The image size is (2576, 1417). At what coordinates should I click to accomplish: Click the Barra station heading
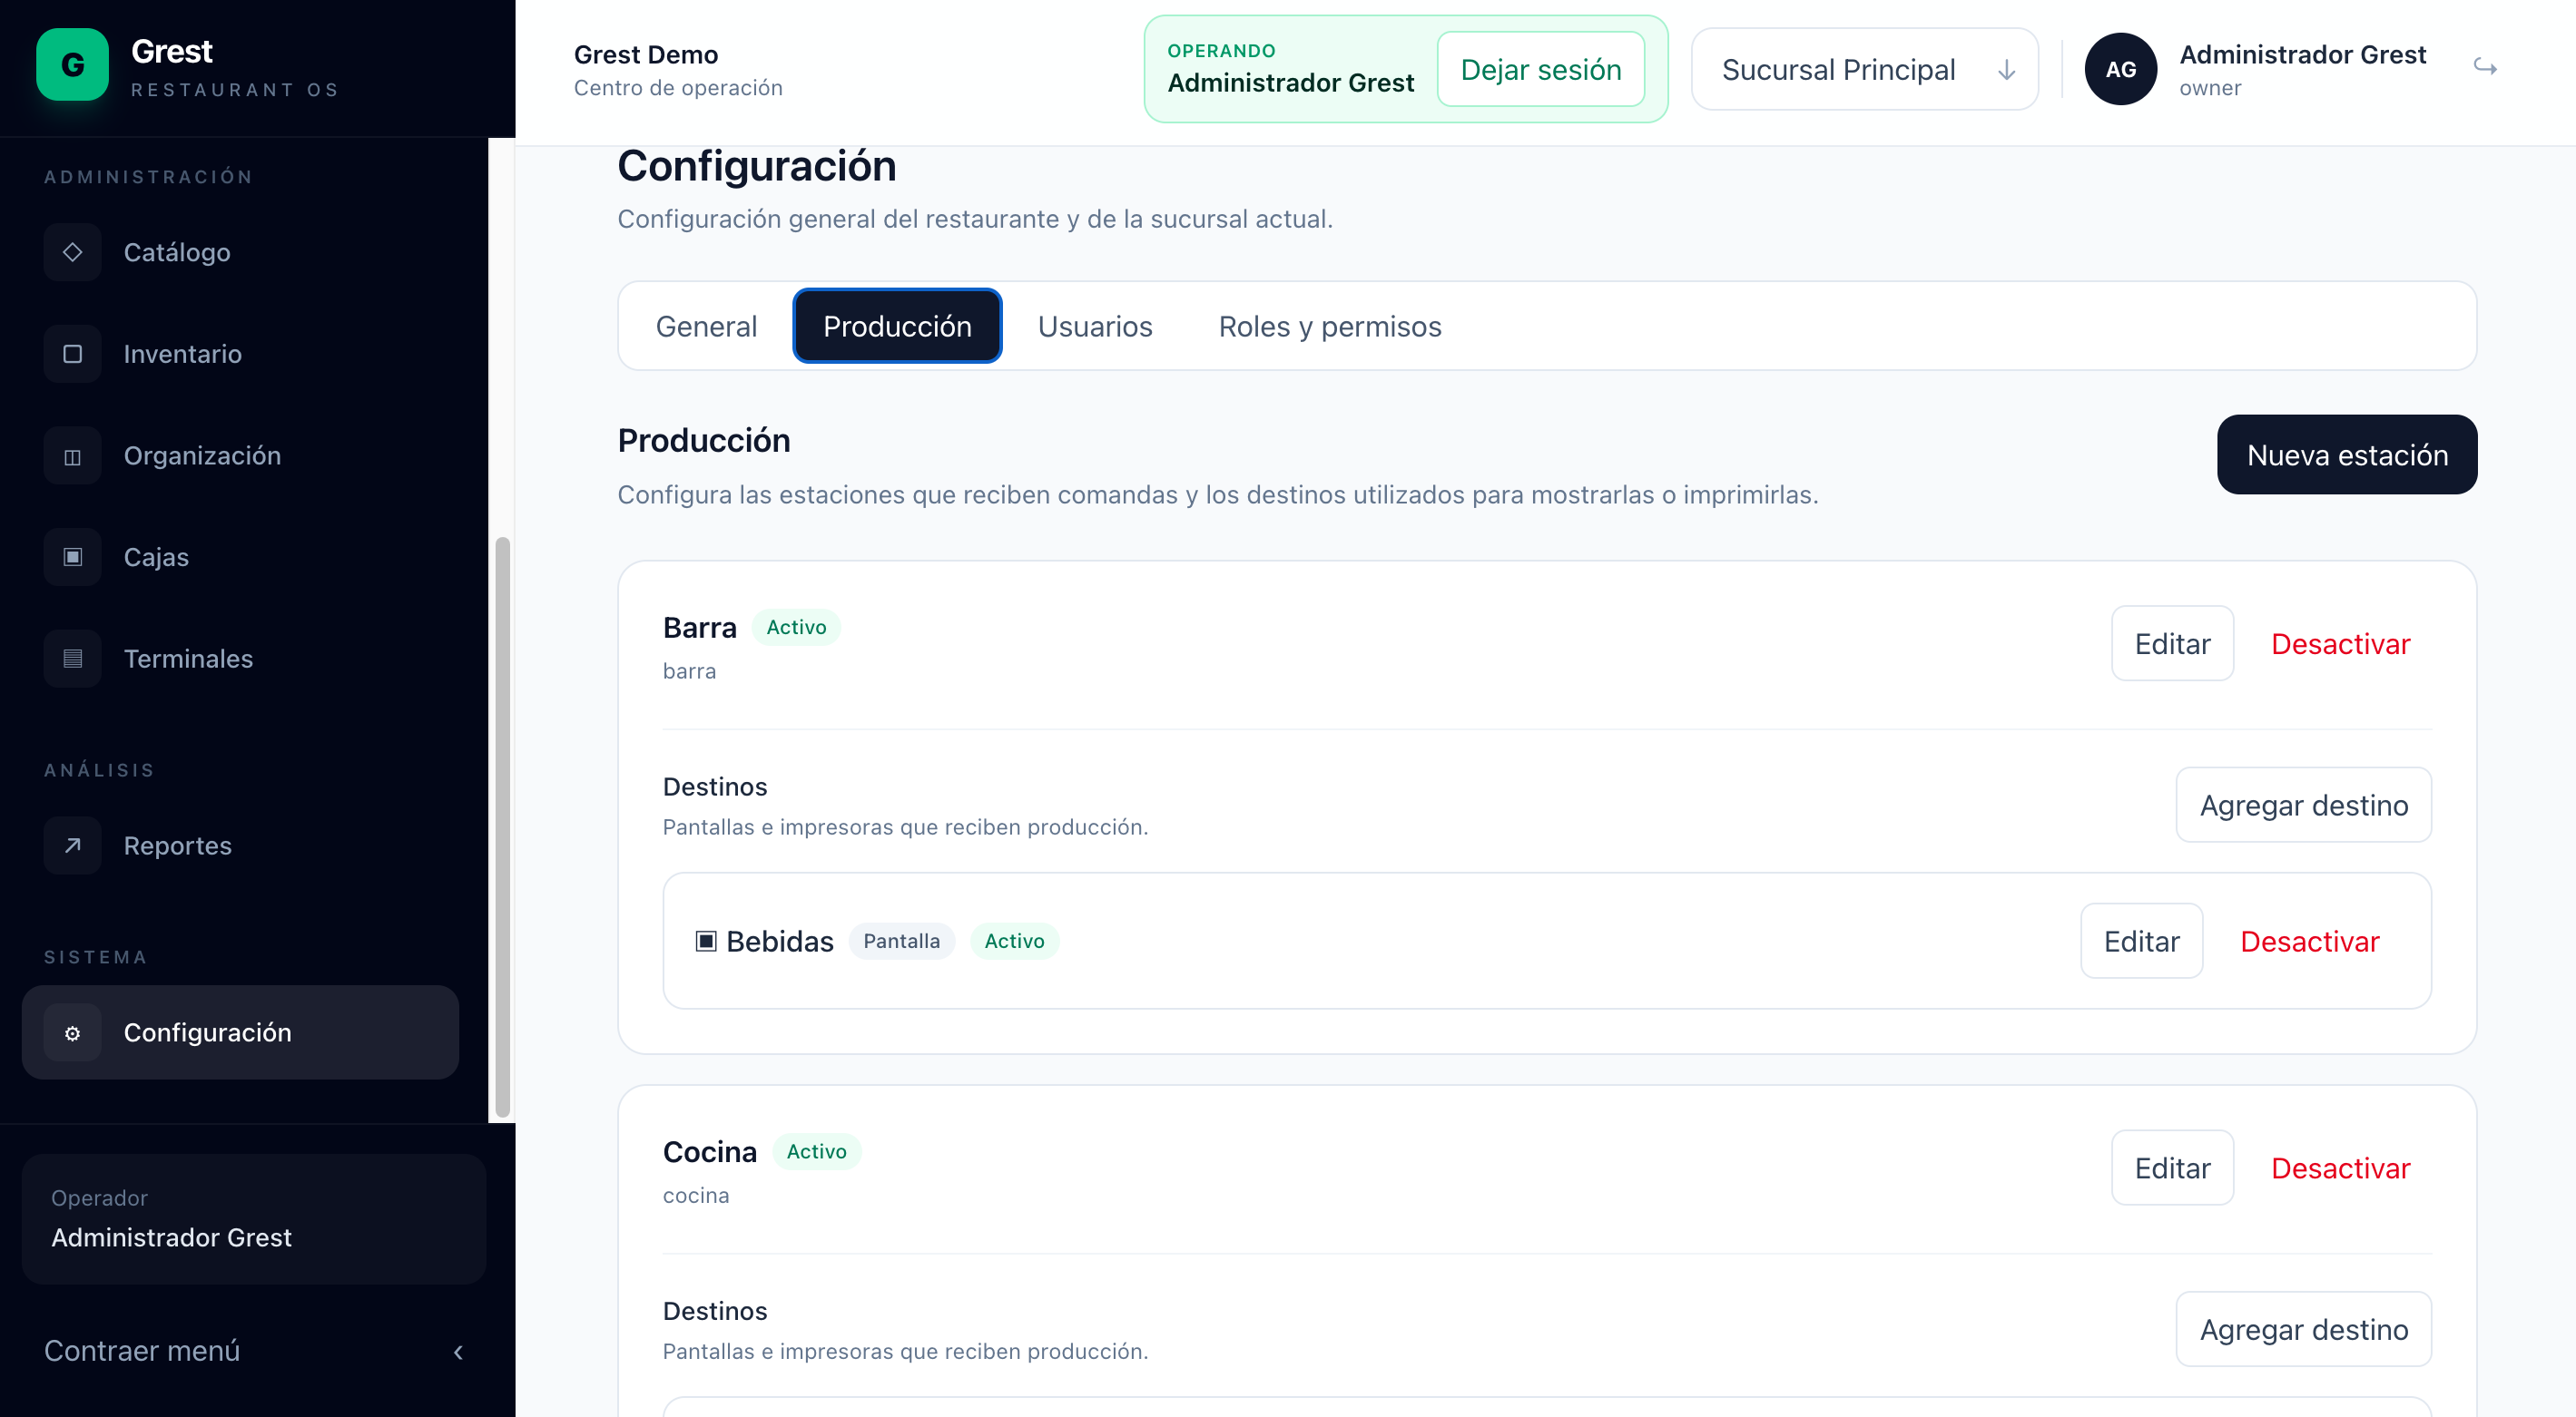tap(699, 628)
